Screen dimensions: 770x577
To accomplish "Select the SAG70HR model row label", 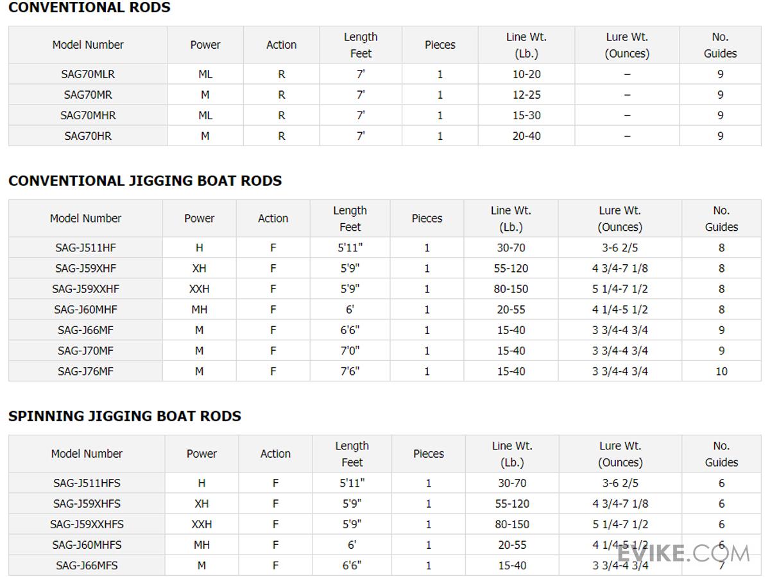I will (88, 136).
